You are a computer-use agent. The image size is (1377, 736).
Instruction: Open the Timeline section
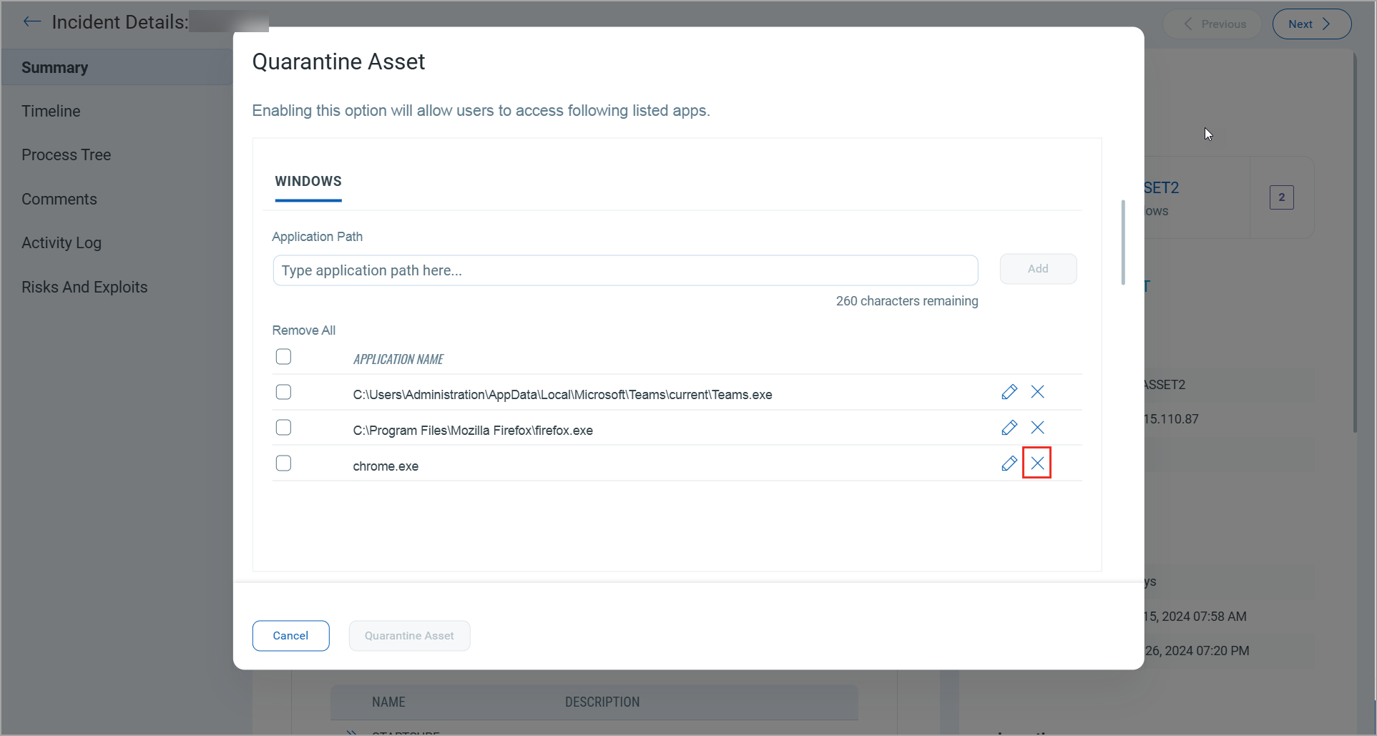pos(51,111)
